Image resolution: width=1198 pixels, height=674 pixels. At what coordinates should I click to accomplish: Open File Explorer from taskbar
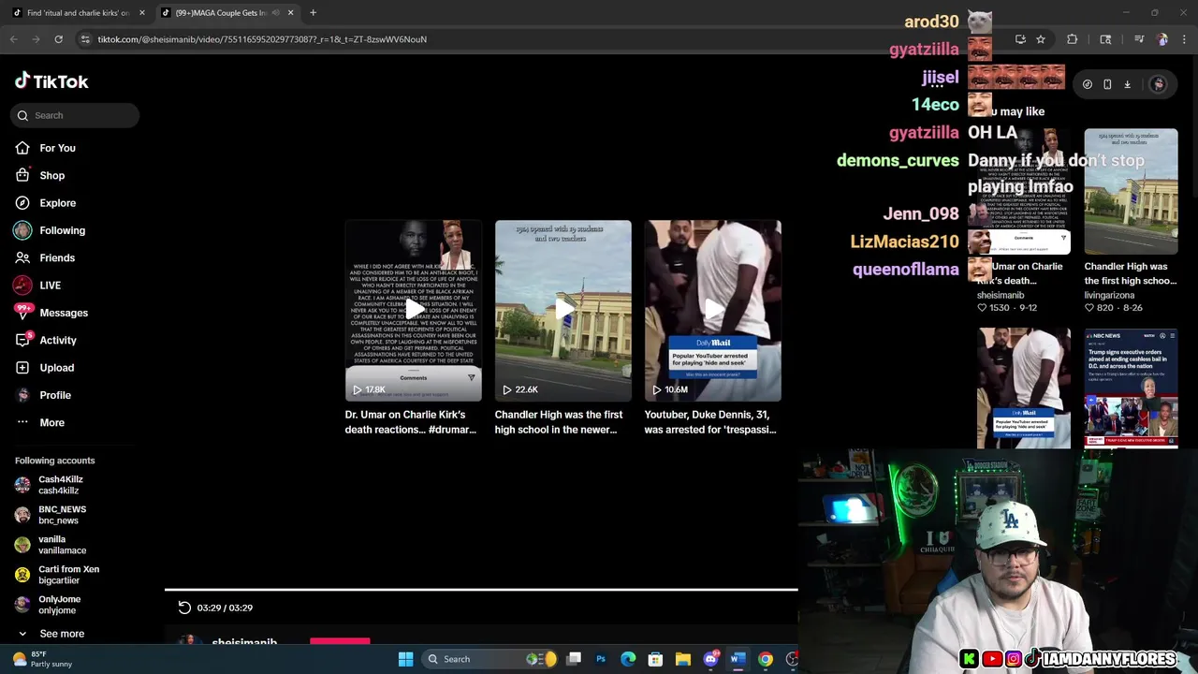click(683, 659)
